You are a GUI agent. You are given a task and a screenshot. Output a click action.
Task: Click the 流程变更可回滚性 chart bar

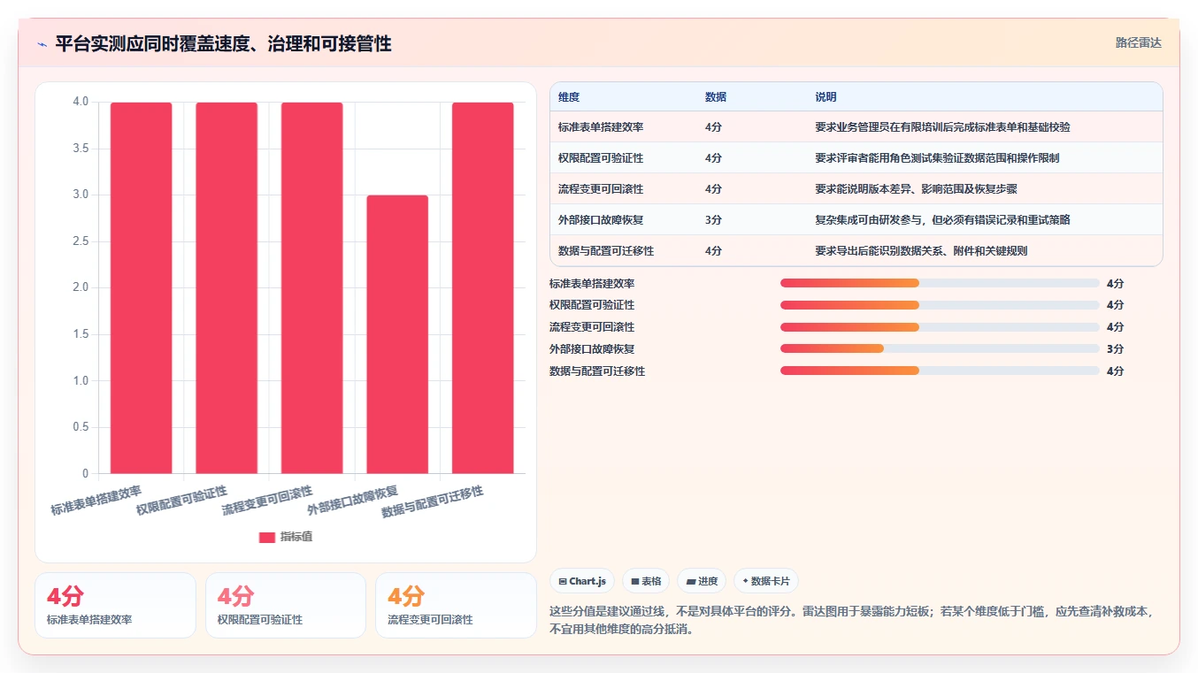[x=311, y=287]
